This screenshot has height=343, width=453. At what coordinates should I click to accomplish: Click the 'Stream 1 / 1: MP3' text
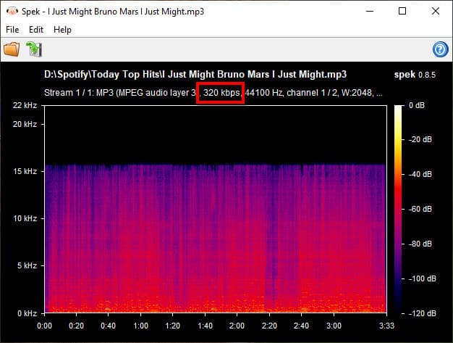click(79, 93)
